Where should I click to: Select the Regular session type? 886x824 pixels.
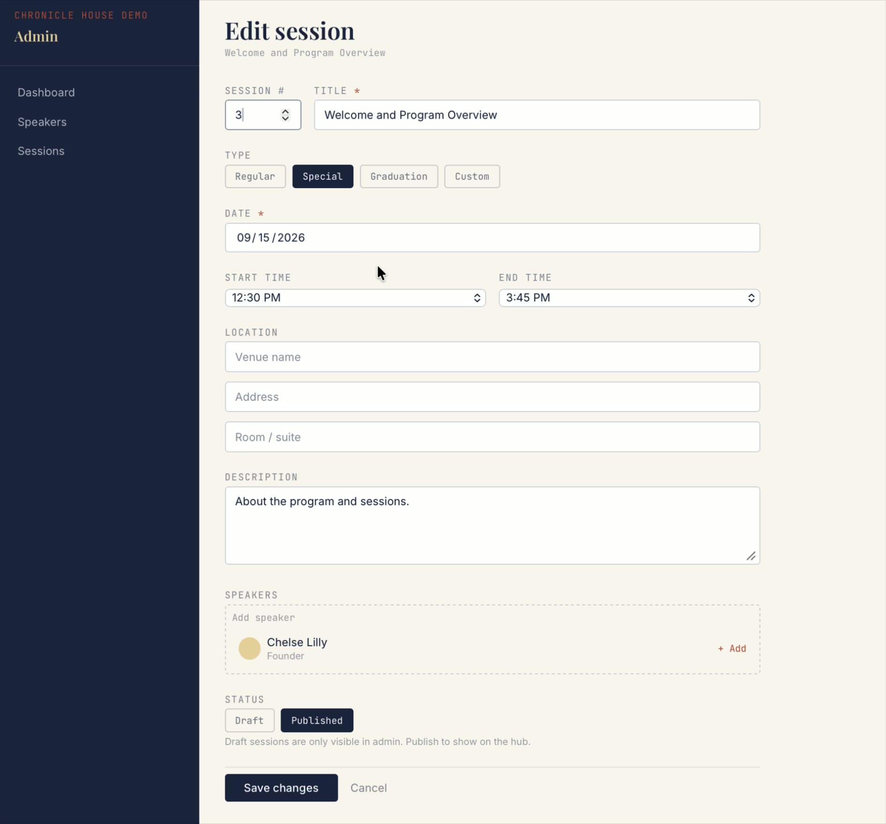pos(255,176)
